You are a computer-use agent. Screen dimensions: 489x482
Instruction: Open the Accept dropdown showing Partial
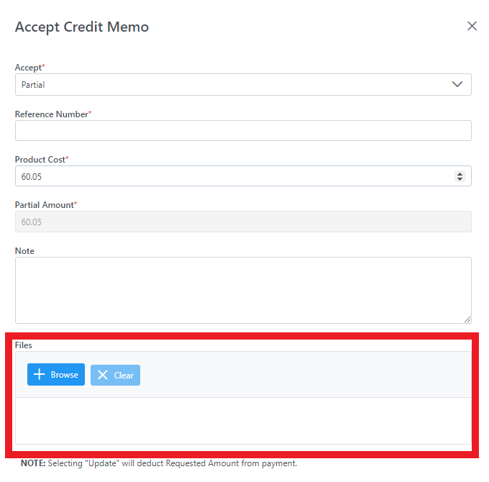click(x=243, y=85)
